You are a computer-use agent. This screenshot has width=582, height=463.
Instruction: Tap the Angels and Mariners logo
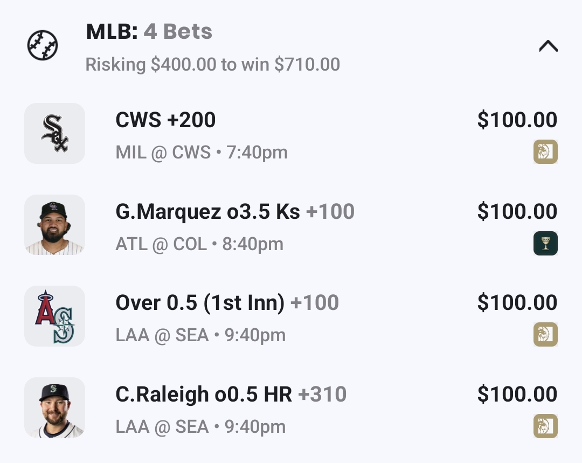(x=54, y=316)
